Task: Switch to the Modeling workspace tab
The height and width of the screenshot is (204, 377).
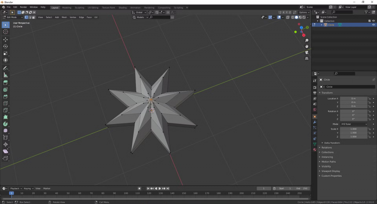Action: [67, 7]
